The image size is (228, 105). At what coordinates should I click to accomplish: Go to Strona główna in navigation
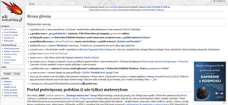click(x=10, y=29)
